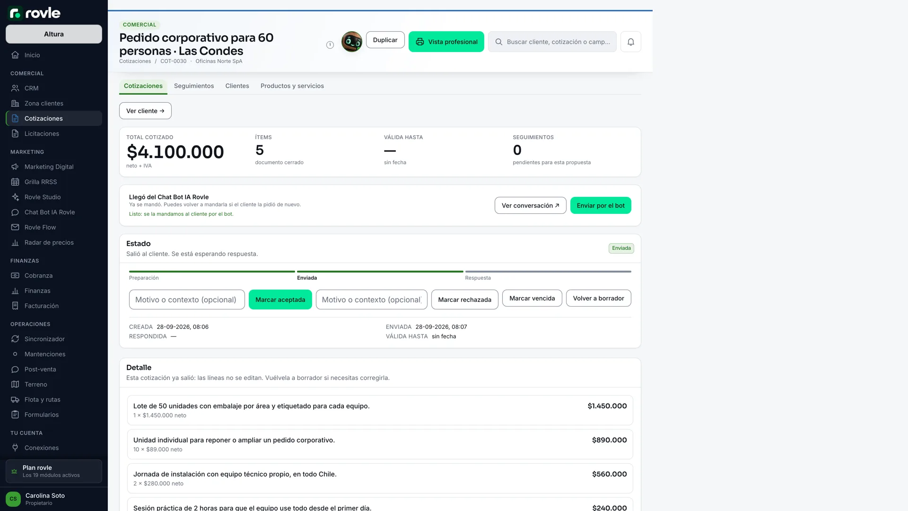Click the Volver a borrador button
908x511 pixels.
point(598,298)
